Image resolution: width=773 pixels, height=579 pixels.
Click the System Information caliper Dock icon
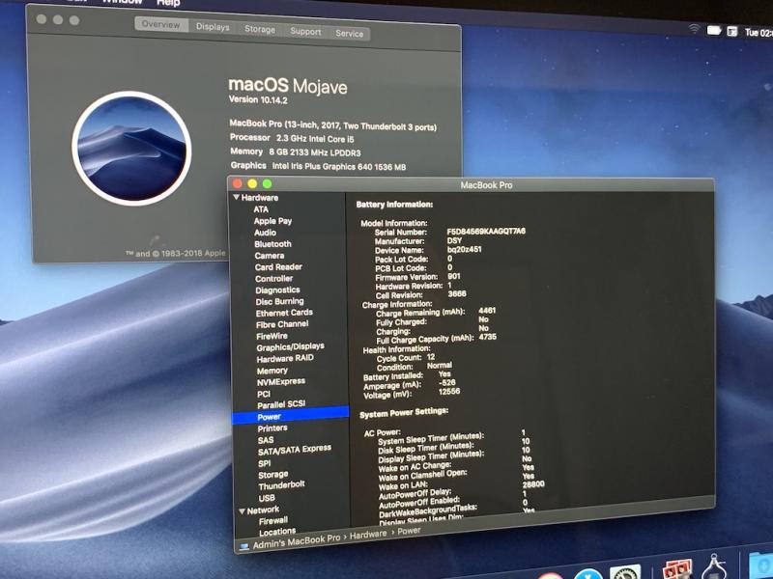(x=713, y=567)
